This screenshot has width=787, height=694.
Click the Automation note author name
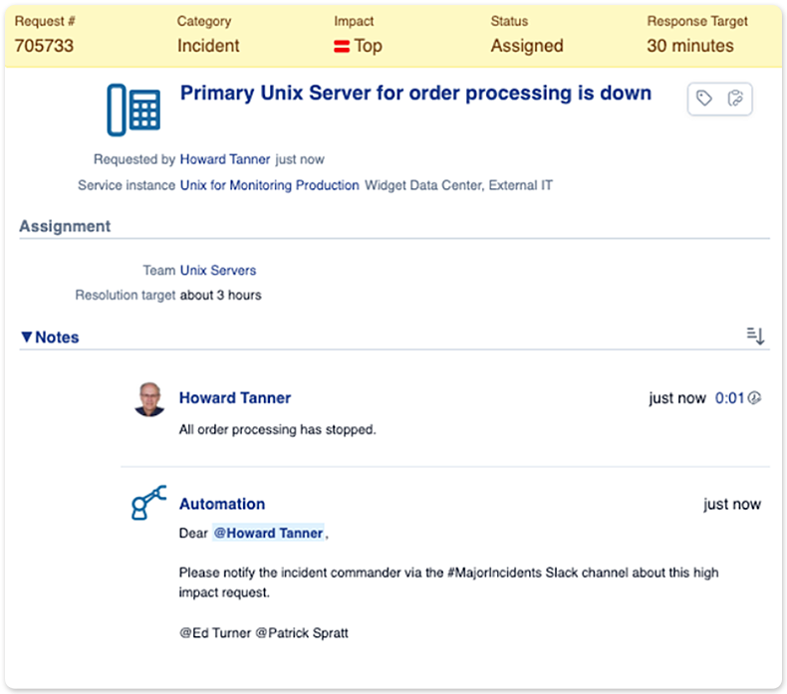click(x=222, y=504)
